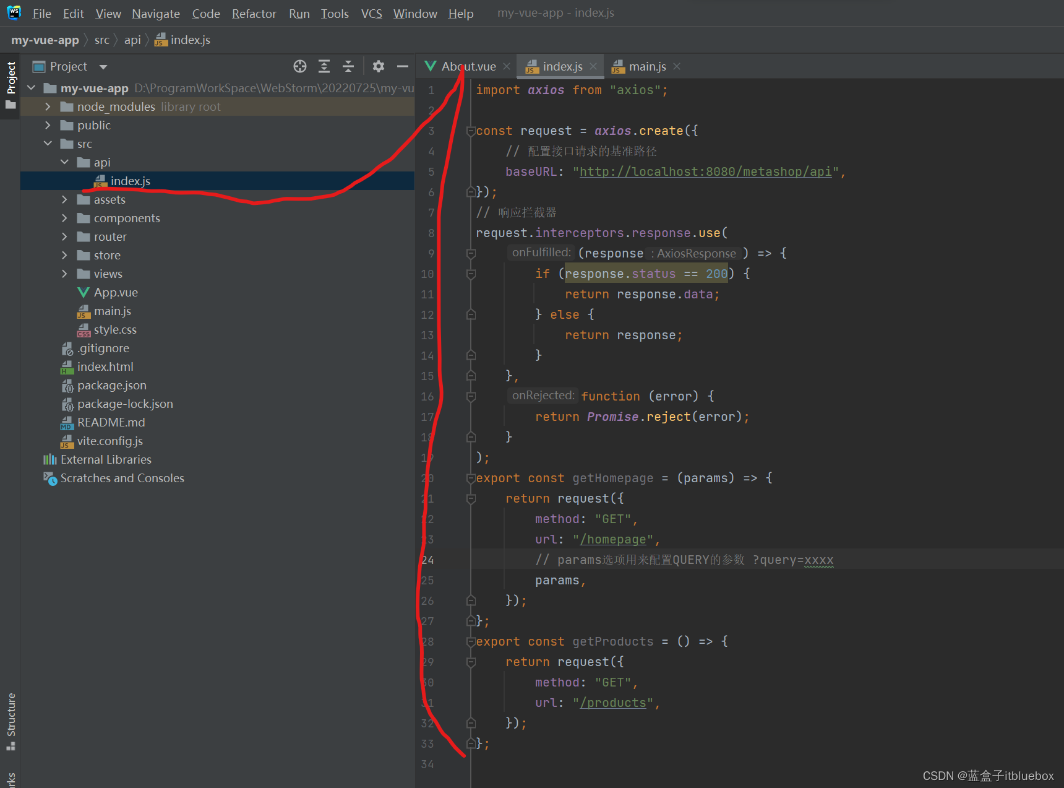The width and height of the screenshot is (1064, 788).
Task: Hide the Project panel with minus icon
Action: tap(403, 66)
